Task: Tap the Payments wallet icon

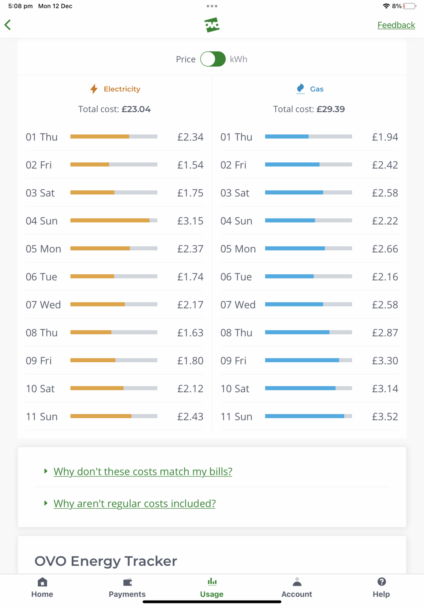Action: click(127, 582)
